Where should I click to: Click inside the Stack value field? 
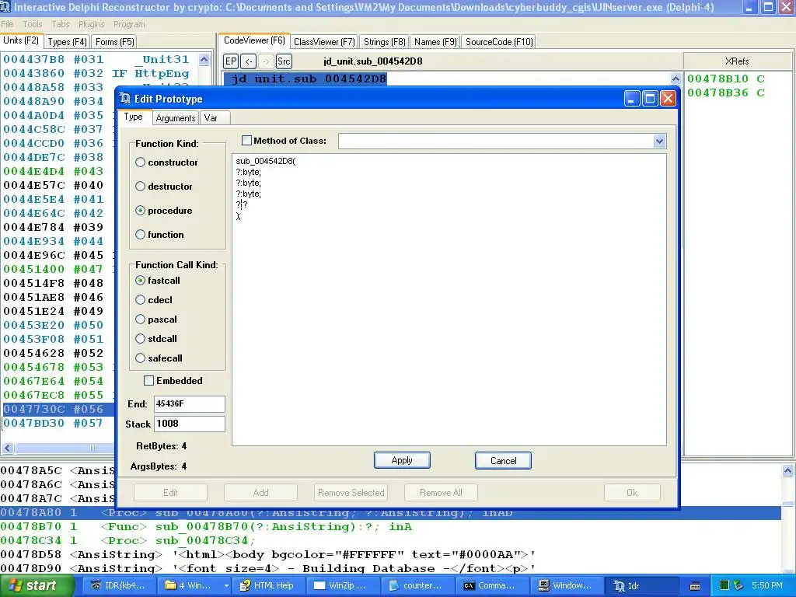pyautogui.click(x=189, y=424)
